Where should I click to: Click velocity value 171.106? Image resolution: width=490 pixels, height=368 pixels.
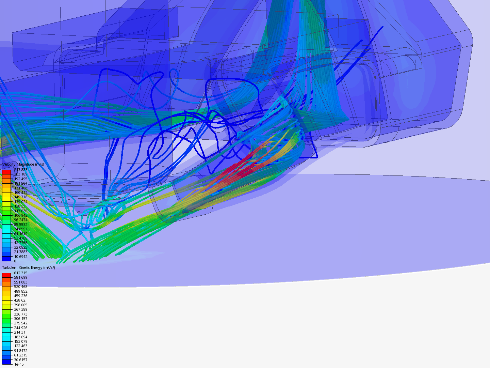coord(21,188)
